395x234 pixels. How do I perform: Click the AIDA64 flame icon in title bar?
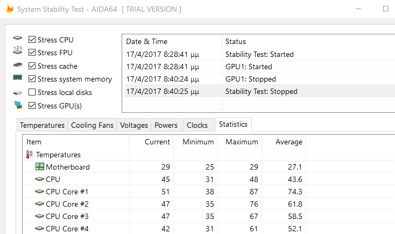point(10,9)
